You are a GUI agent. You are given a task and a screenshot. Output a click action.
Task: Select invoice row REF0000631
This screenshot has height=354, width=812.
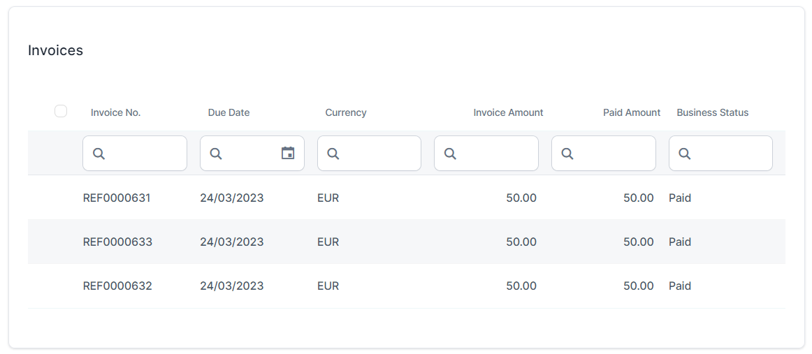tap(116, 198)
